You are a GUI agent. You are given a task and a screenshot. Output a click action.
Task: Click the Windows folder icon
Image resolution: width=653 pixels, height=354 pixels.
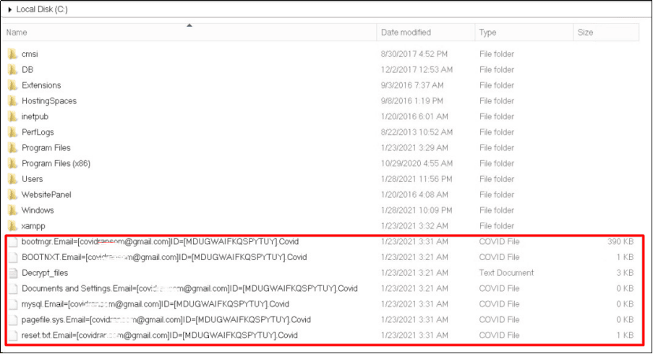pos(12,210)
